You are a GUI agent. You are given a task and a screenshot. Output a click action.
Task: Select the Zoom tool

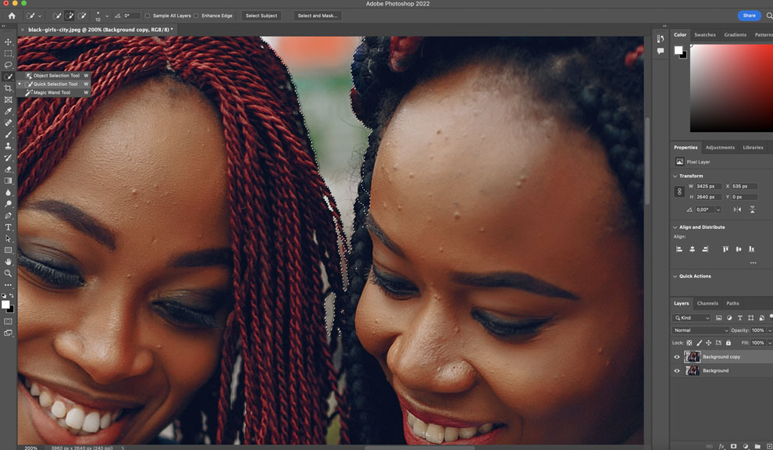click(x=9, y=273)
